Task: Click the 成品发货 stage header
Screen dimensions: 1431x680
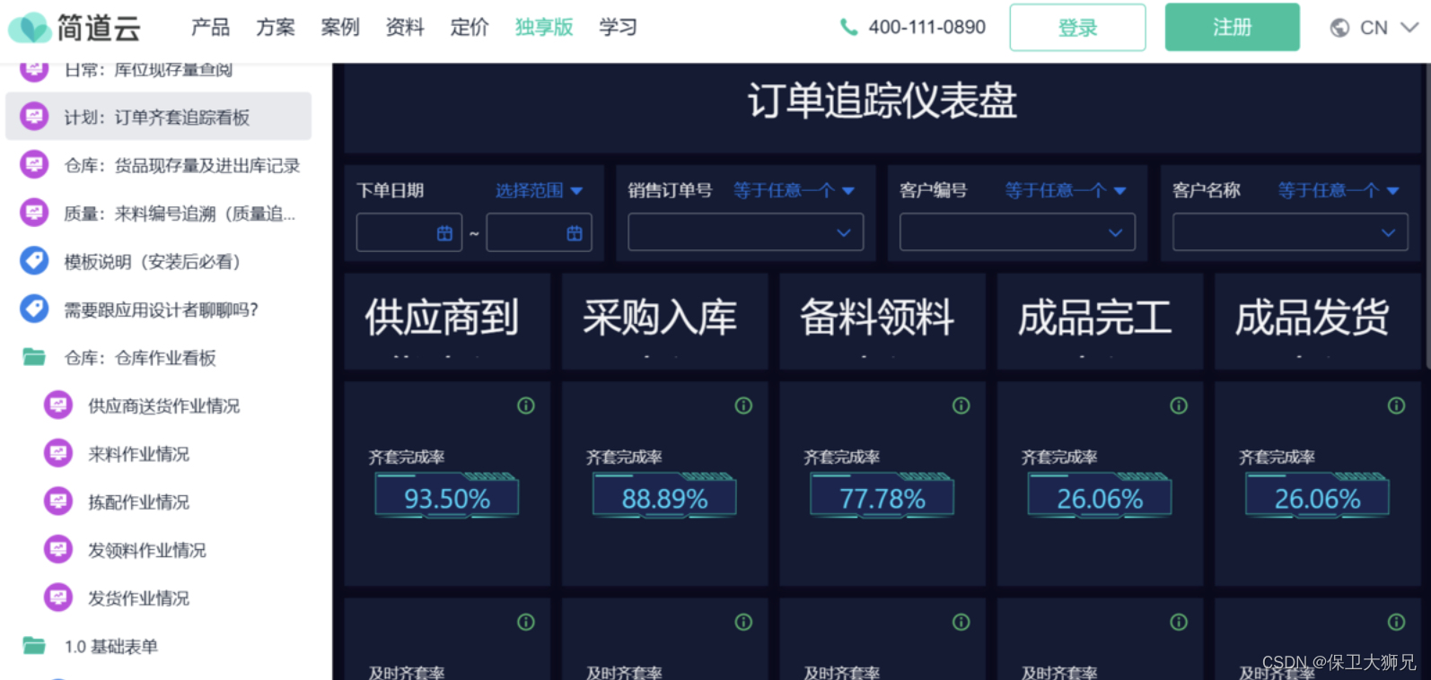Action: 1317,321
